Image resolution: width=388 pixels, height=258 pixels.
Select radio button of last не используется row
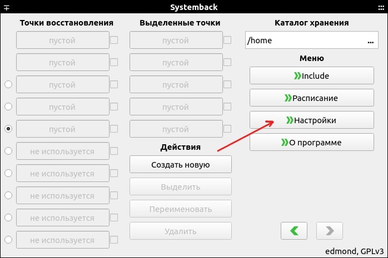(x=8, y=240)
